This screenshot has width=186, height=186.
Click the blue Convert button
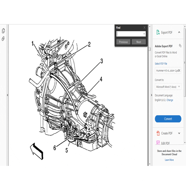pyautogui.click(x=168, y=119)
